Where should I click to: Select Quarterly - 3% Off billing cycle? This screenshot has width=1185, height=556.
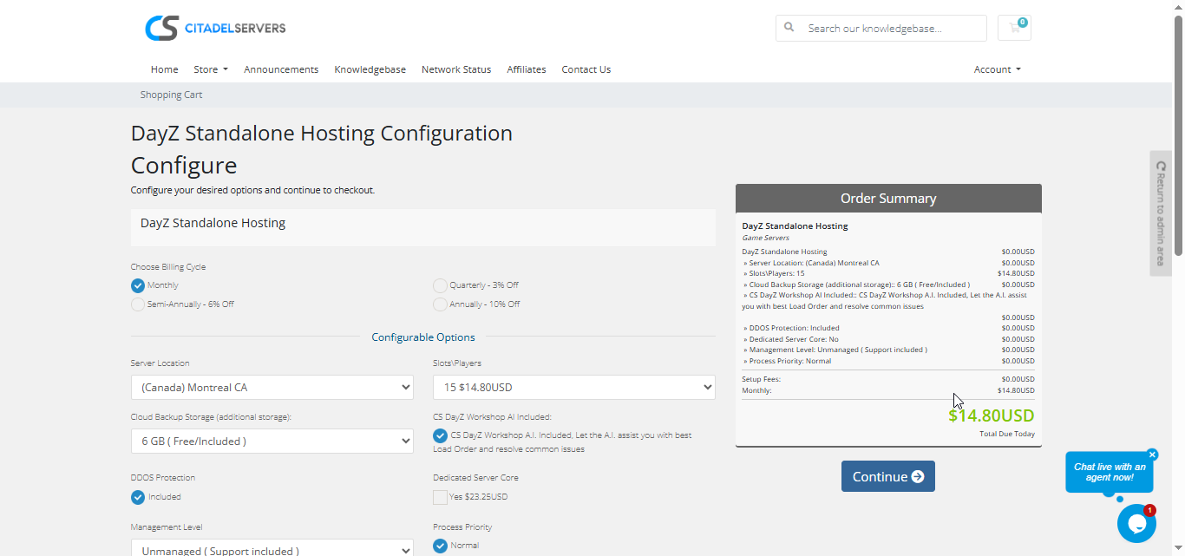point(440,285)
